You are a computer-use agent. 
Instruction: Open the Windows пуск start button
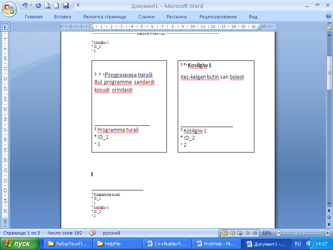[x=20, y=244]
